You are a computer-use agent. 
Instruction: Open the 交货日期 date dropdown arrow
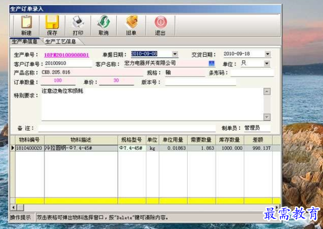tap(267, 54)
